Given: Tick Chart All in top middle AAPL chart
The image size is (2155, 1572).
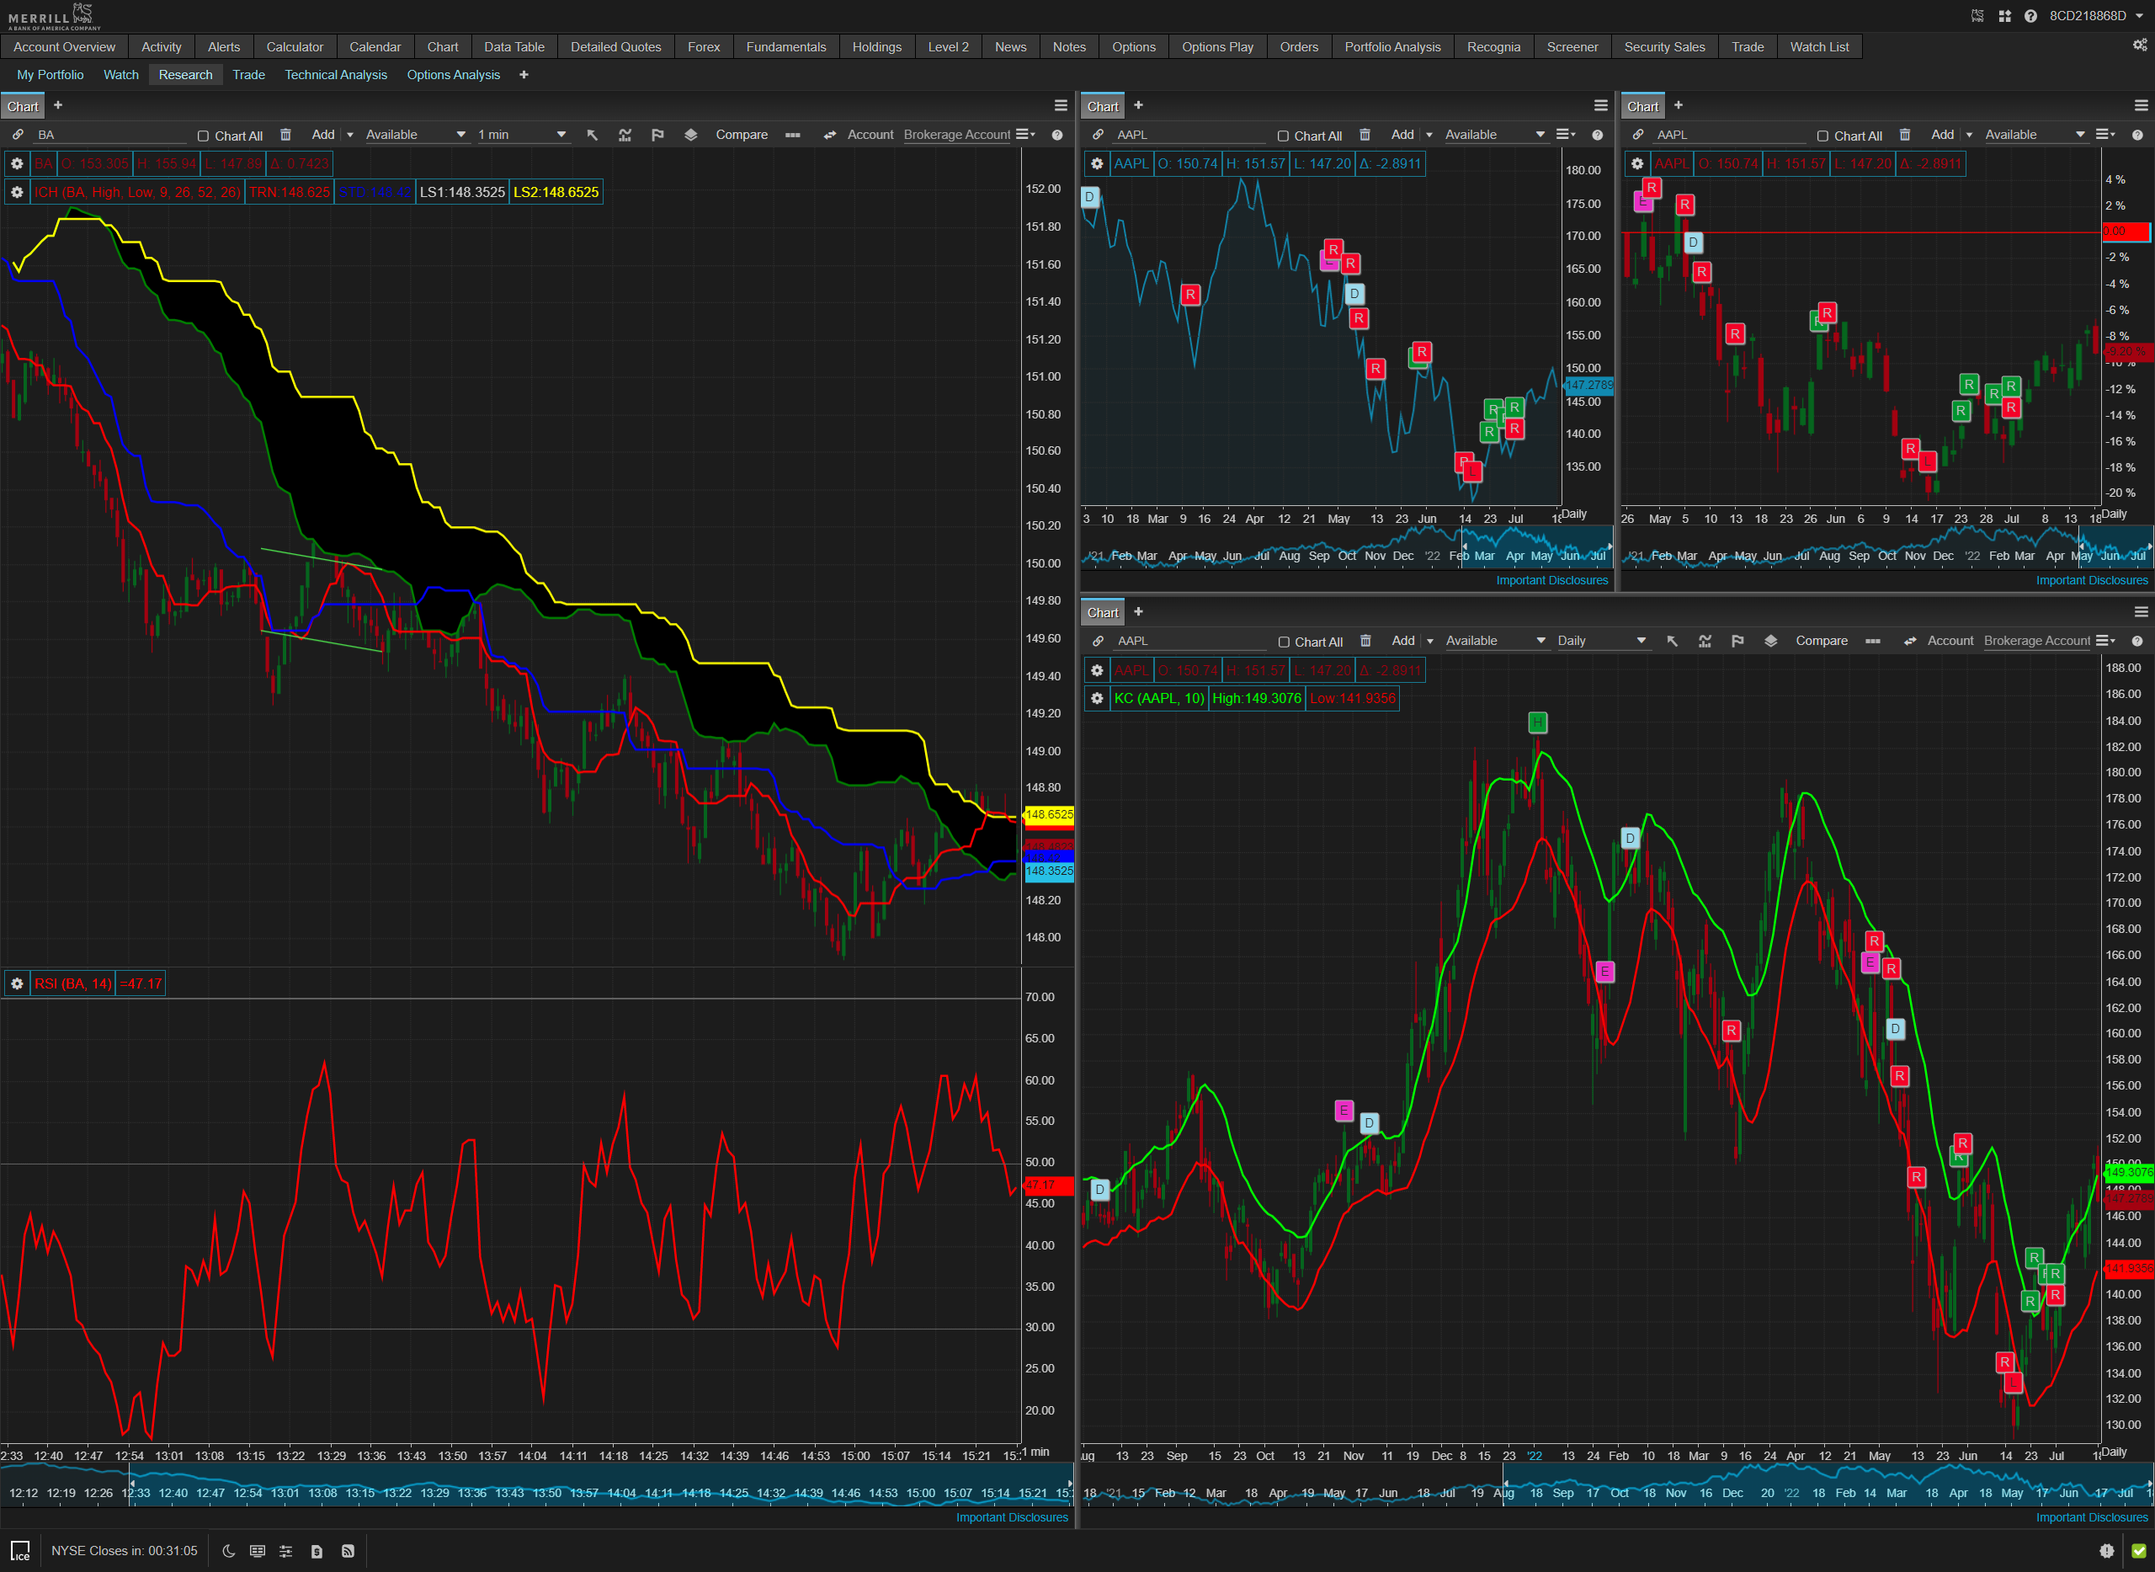Looking at the screenshot, I should (x=1283, y=136).
